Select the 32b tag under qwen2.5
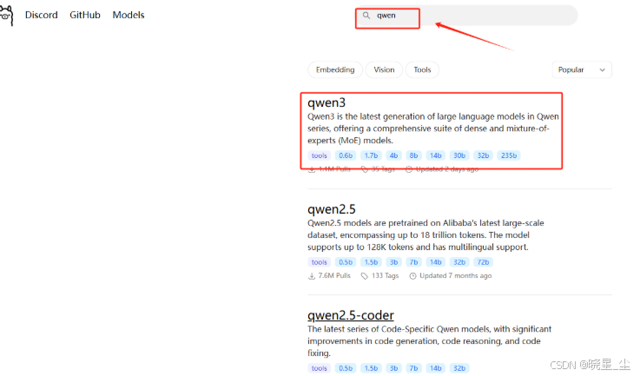The width and height of the screenshot is (640, 376). click(x=459, y=262)
